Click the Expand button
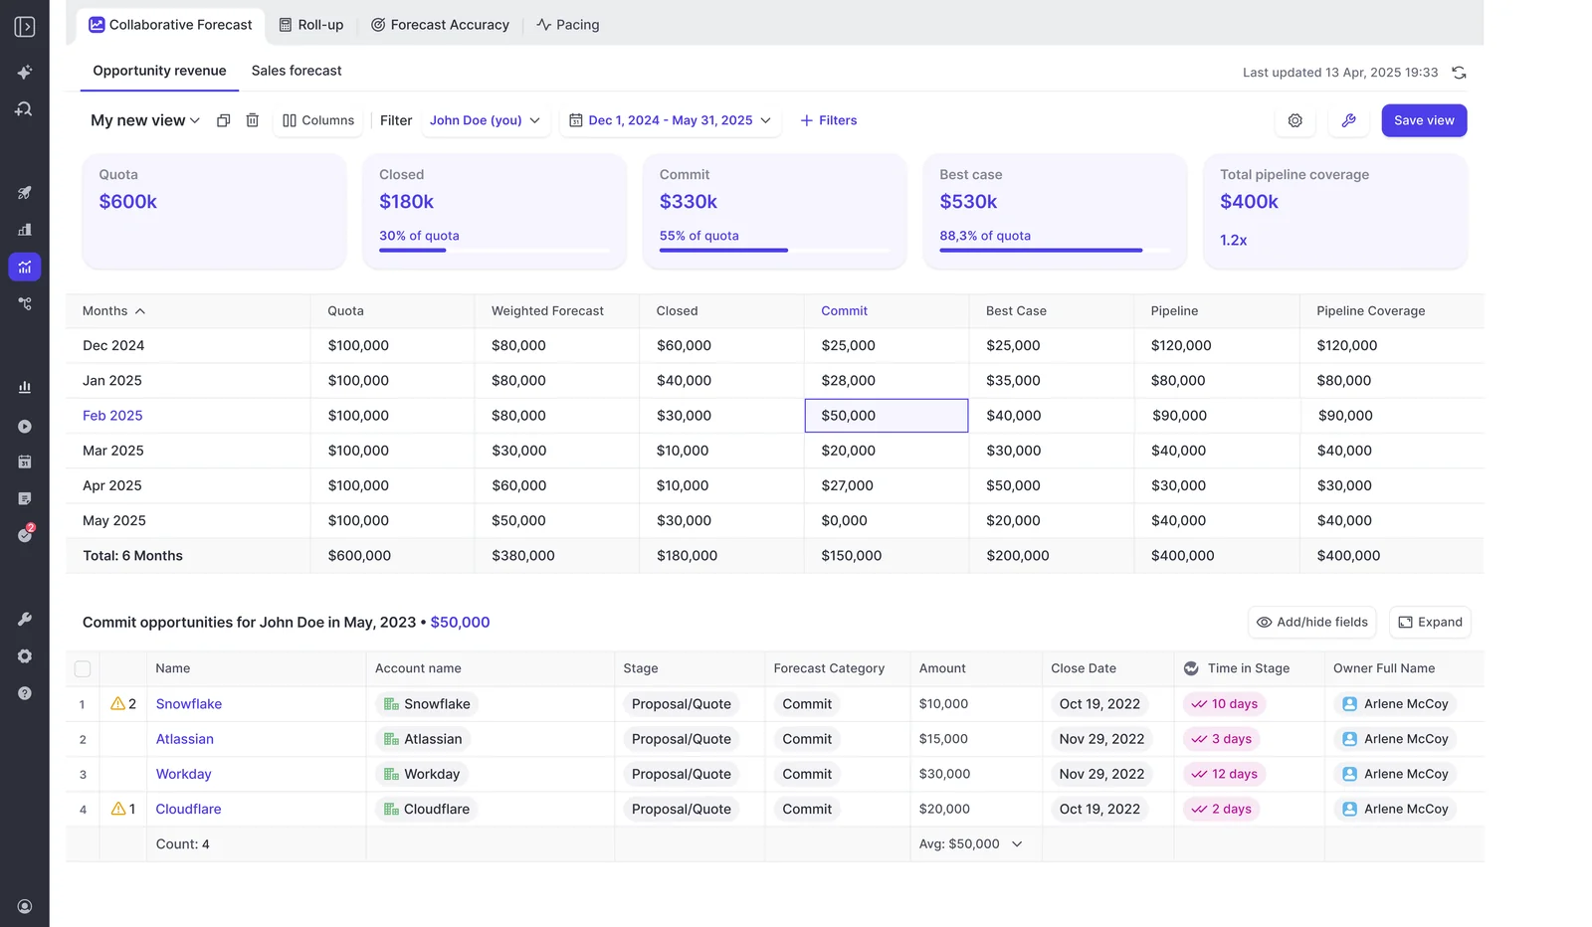Screen dimensions: 1592x927 pyautogui.click(x=1430, y=622)
